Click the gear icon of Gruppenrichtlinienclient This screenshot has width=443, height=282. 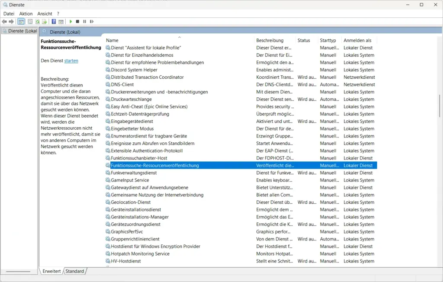point(108,239)
